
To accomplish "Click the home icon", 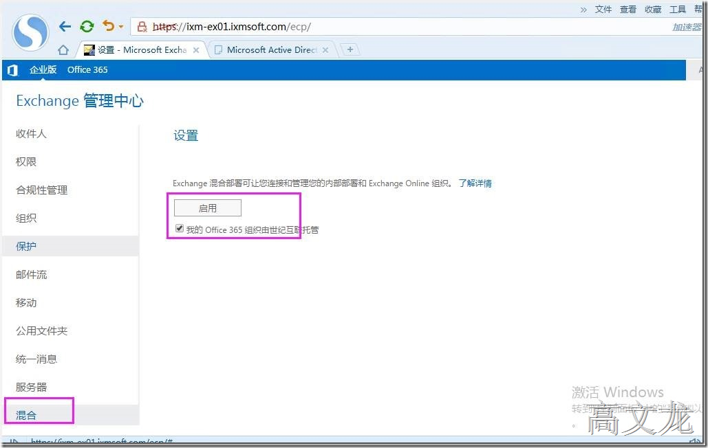I will pyautogui.click(x=63, y=49).
